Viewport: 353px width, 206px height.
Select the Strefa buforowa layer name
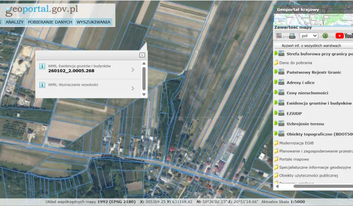[x=320, y=54]
